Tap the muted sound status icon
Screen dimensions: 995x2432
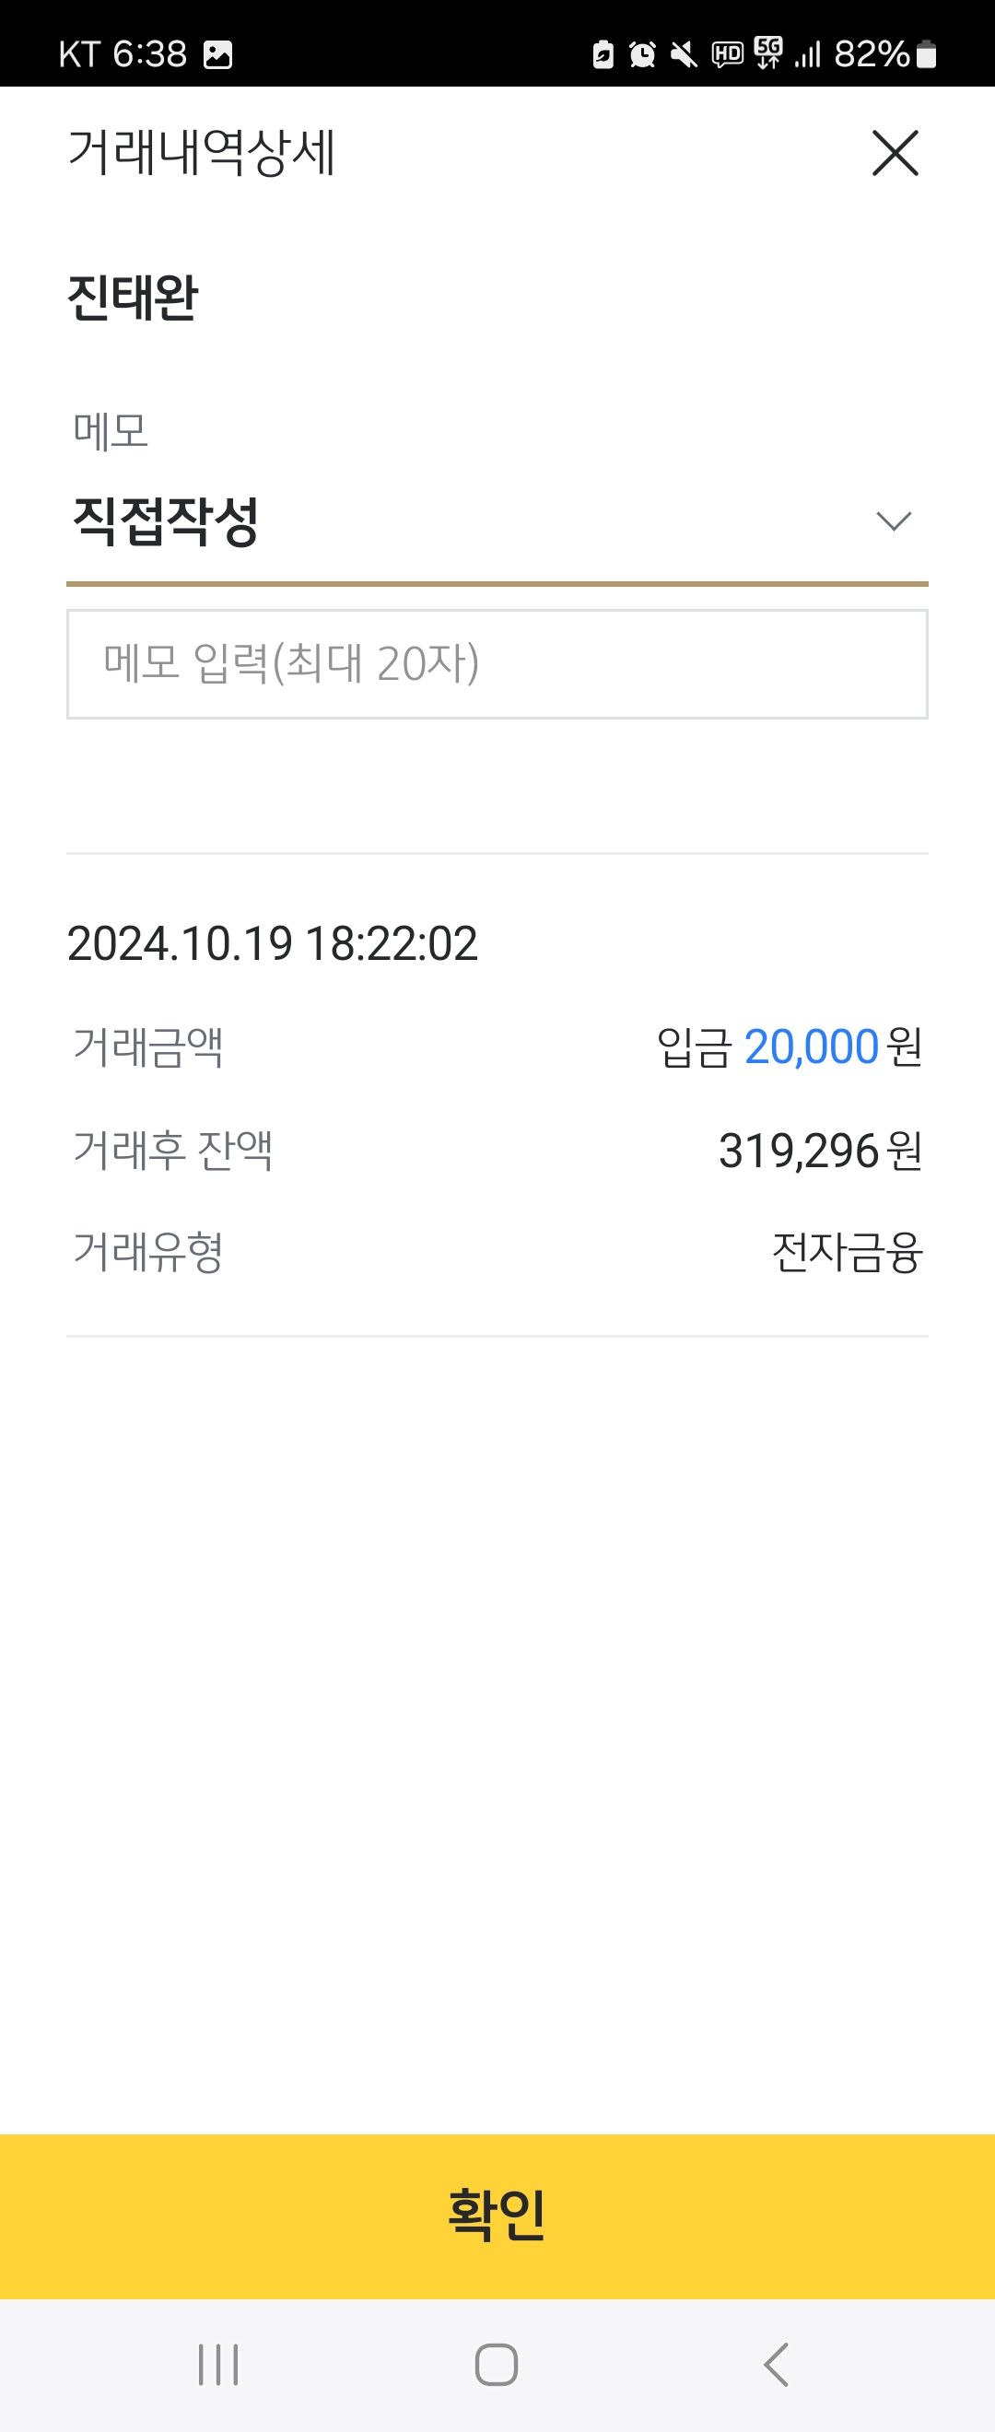click(684, 54)
